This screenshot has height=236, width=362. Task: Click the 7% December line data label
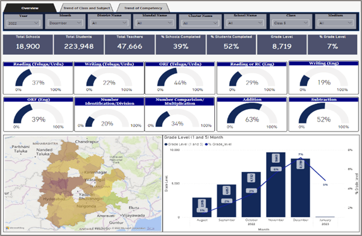300,155
